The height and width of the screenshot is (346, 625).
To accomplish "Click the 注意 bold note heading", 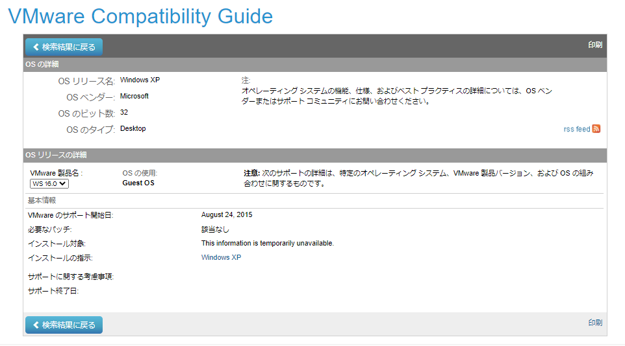I will click(252, 173).
